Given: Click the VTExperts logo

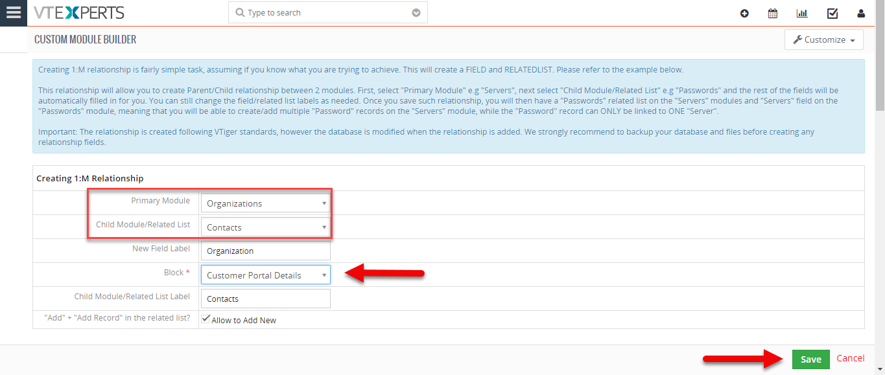Looking at the screenshot, I should [x=78, y=12].
